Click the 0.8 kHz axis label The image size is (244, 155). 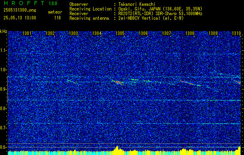tap(3, 108)
